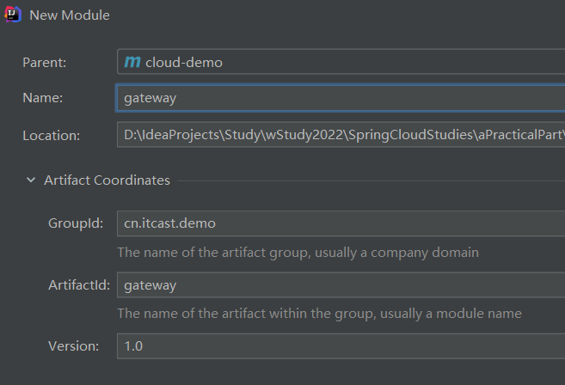Click the hint 'usually a module name'
This screenshot has height=385, width=565.
point(451,314)
